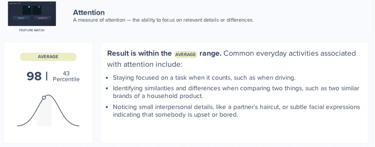Screen dimensions: 375x147
Task: Click the FEATURE MATCH caption
Action: 32,30
